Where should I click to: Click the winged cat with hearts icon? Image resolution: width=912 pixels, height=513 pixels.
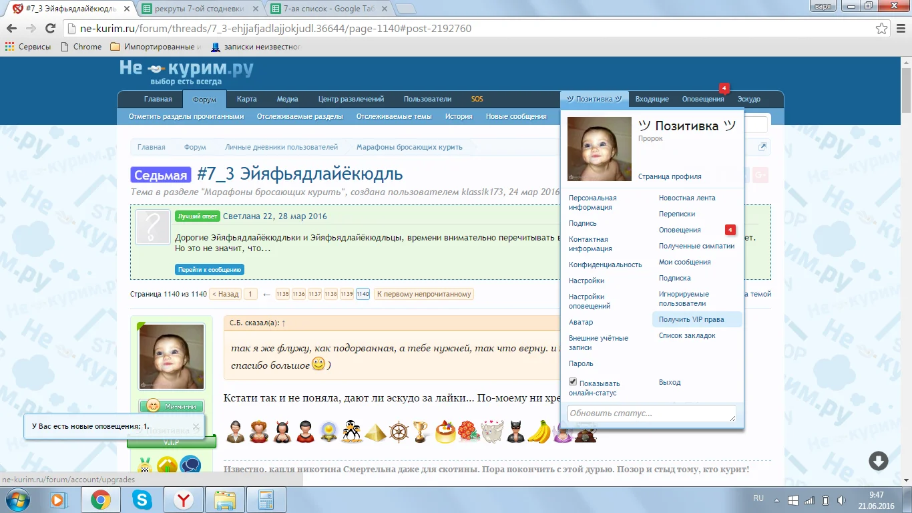492,432
